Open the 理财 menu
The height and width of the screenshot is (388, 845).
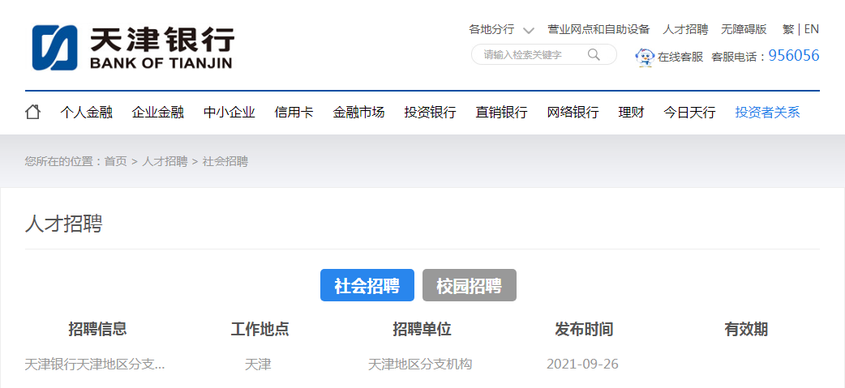pyautogui.click(x=631, y=113)
